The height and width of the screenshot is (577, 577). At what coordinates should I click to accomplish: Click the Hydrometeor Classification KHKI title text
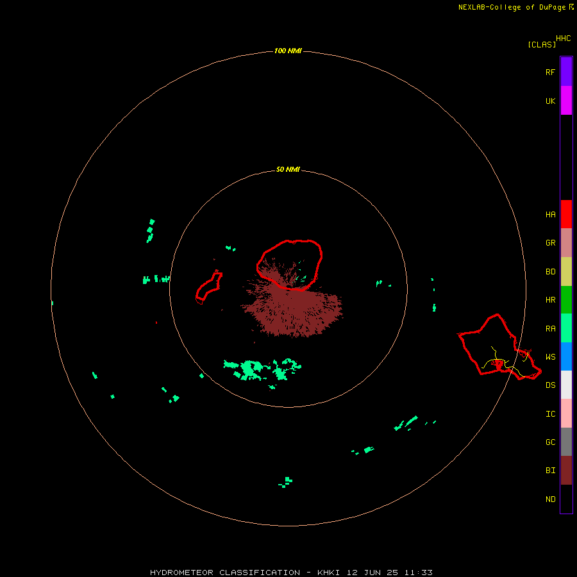point(291,573)
